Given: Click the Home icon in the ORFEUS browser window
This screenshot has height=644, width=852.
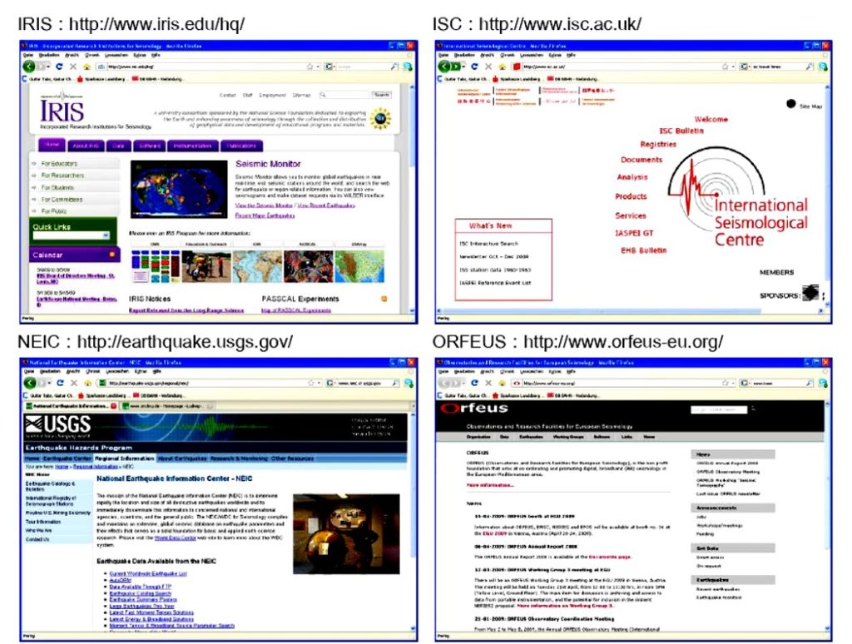Looking at the screenshot, I should pyautogui.click(x=502, y=383).
